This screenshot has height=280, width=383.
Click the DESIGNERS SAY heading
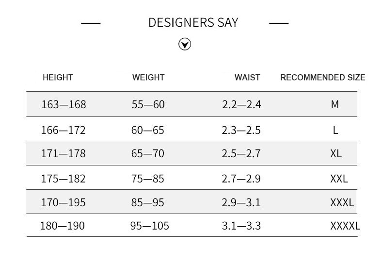coord(193,23)
